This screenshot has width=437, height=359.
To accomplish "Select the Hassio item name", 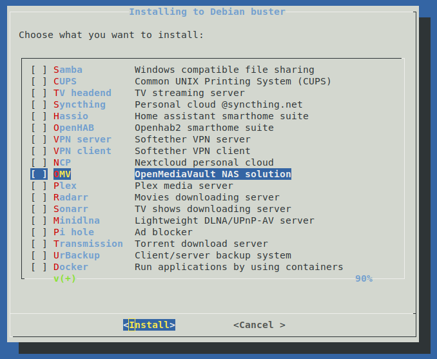I will [x=71, y=116].
